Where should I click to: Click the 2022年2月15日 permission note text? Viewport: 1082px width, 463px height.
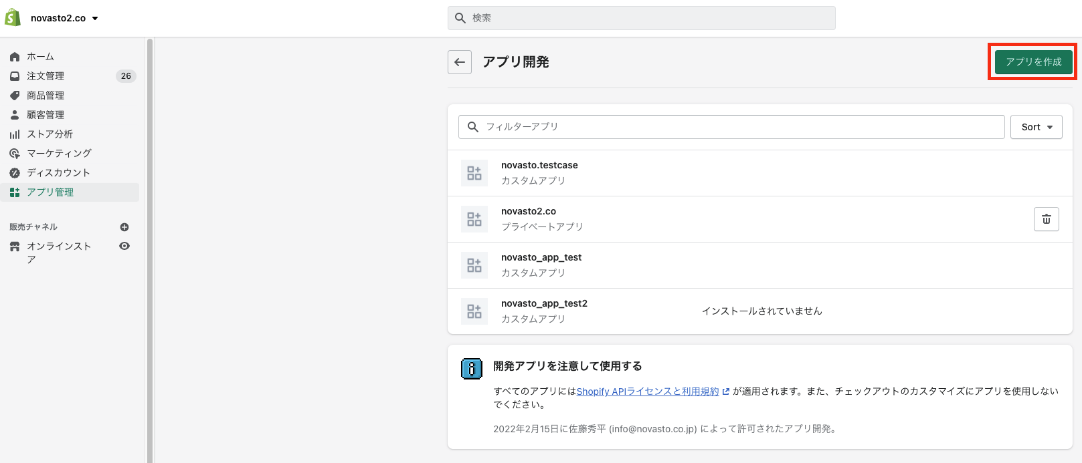[x=664, y=429]
